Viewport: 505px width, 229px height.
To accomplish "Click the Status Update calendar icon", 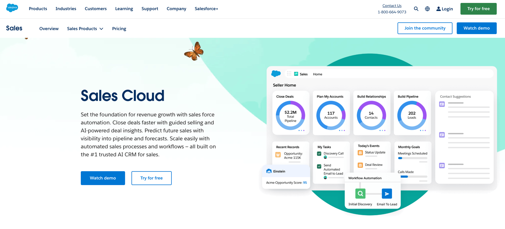I will (x=360, y=153).
